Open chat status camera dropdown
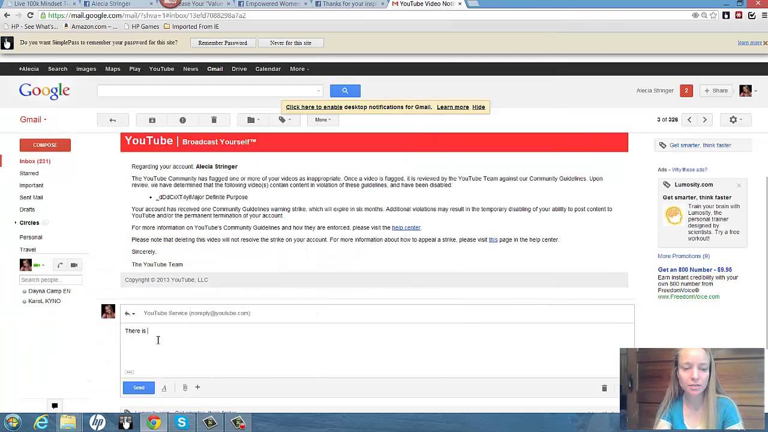The image size is (768, 432). click(x=39, y=265)
